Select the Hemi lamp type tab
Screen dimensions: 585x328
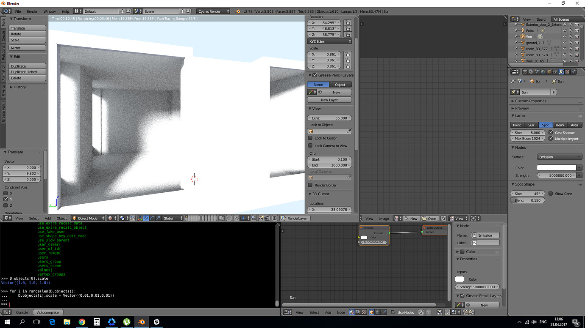tap(560, 125)
